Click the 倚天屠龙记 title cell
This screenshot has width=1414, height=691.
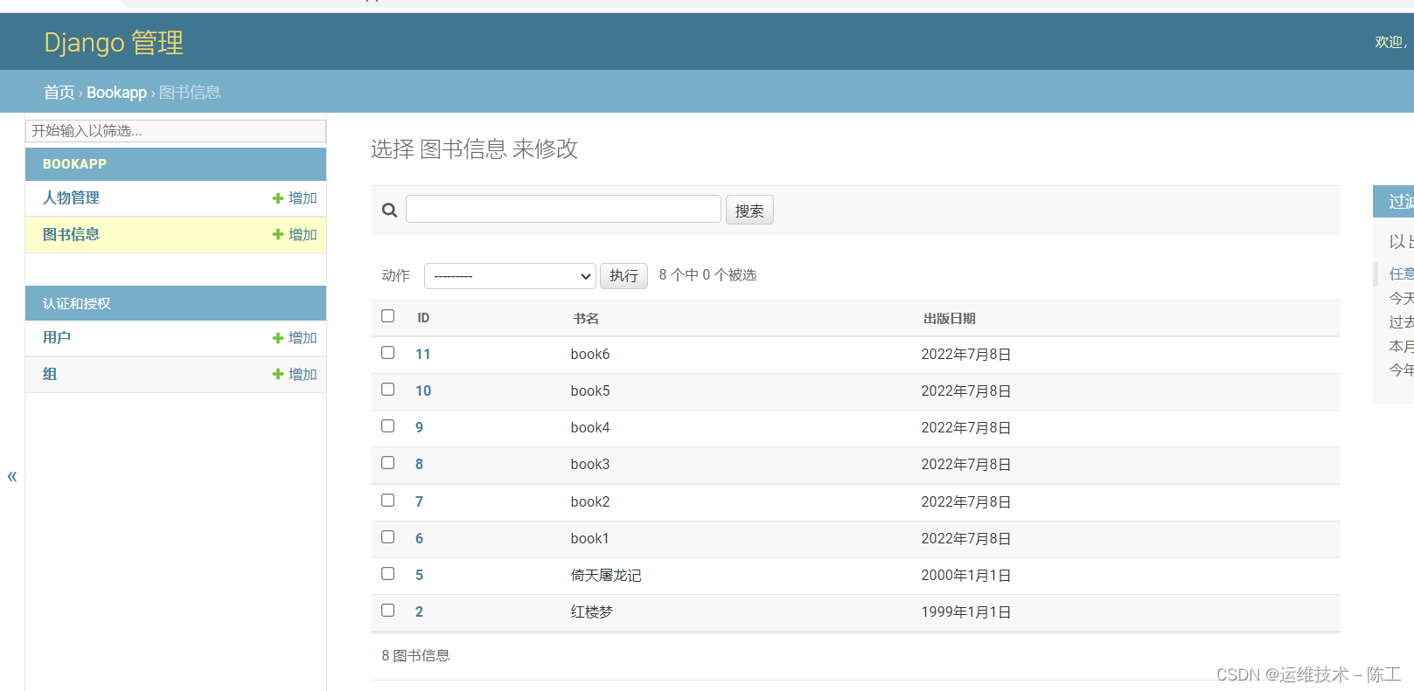pos(606,576)
